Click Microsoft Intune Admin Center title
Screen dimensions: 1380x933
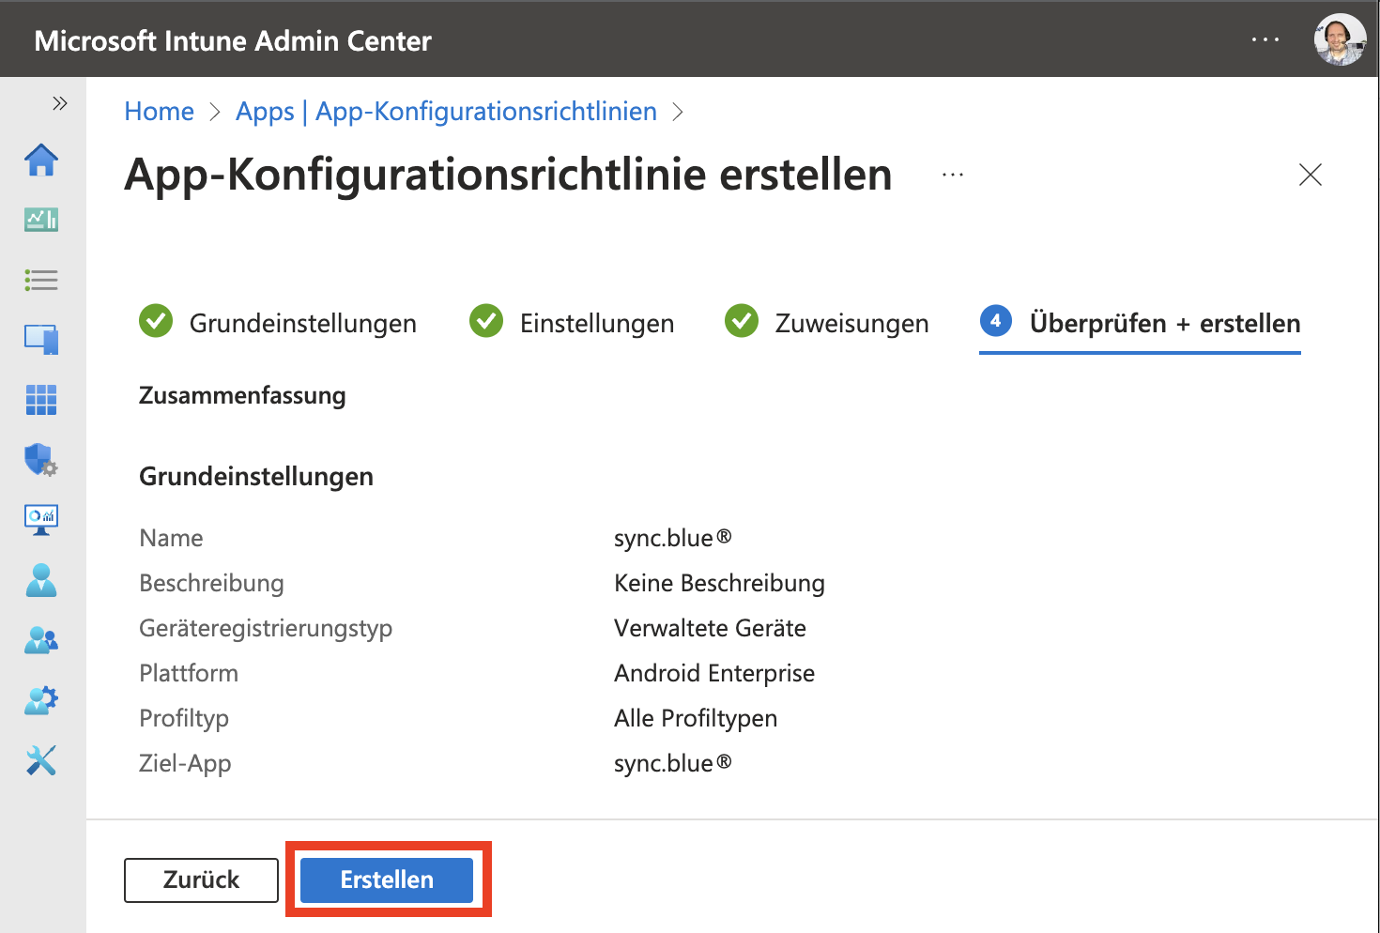pyautogui.click(x=233, y=41)
